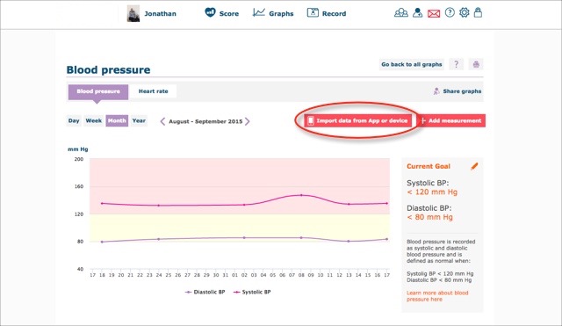
Task: Click the graph help question mark button
Action: (456, 64)
